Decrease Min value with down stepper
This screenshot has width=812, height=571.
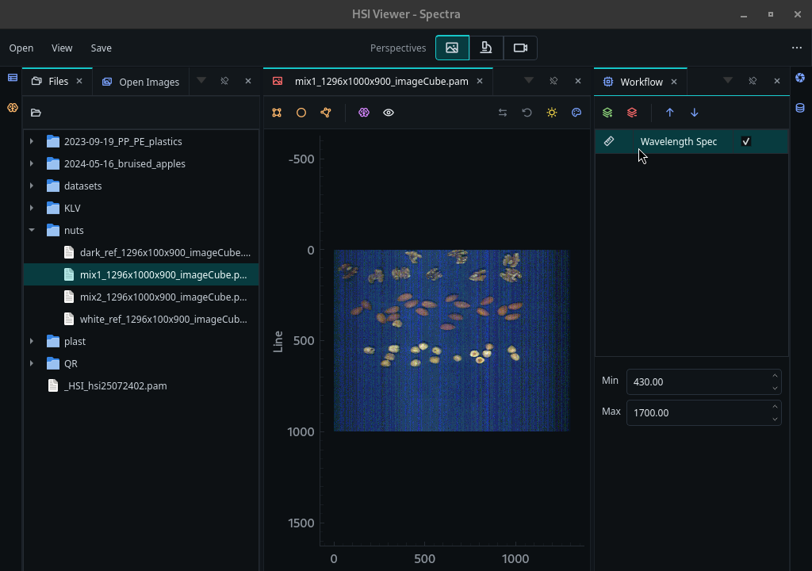(775, 388)
